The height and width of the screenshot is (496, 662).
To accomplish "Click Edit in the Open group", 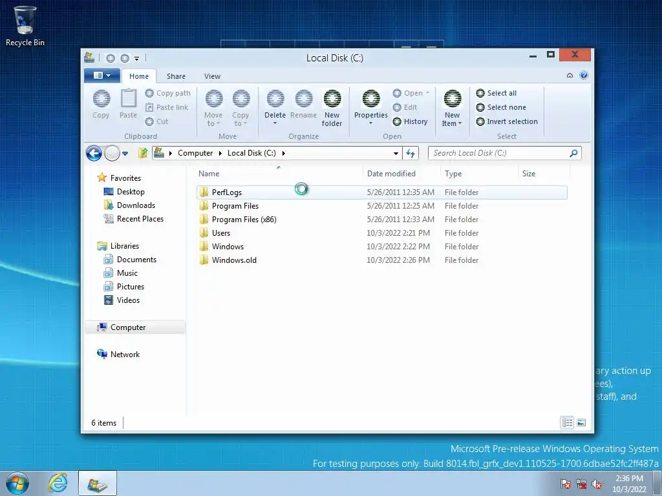I will click(x=405, y=107).
